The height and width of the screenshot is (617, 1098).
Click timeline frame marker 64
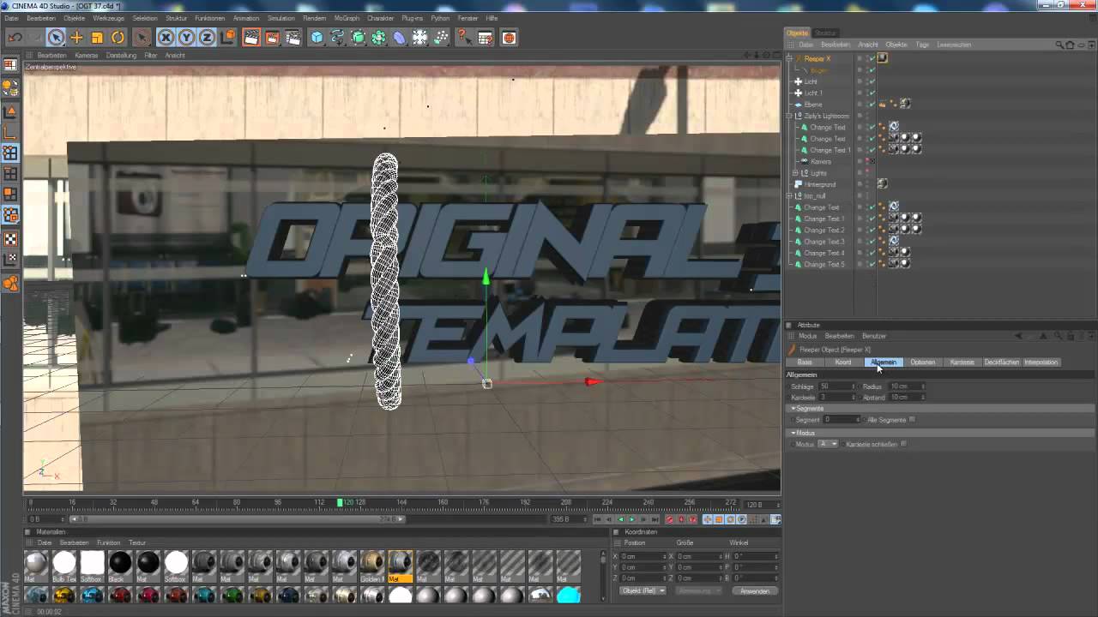coord(196,502)
